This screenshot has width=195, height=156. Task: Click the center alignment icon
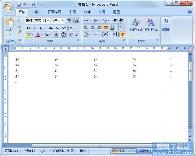click(x=93, y=28)
